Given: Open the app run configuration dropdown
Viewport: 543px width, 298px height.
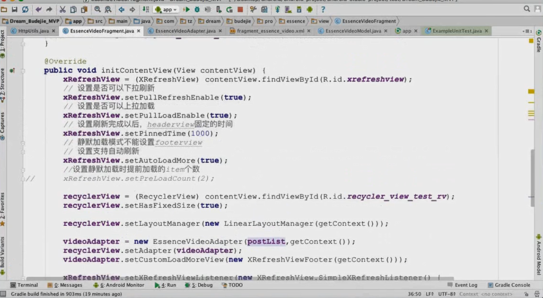Looking at the screenshot, I should [x=166, y=9].
